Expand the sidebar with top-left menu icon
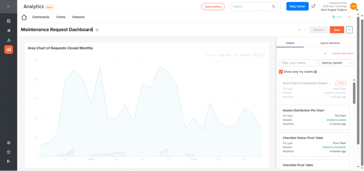 point(9,6)
